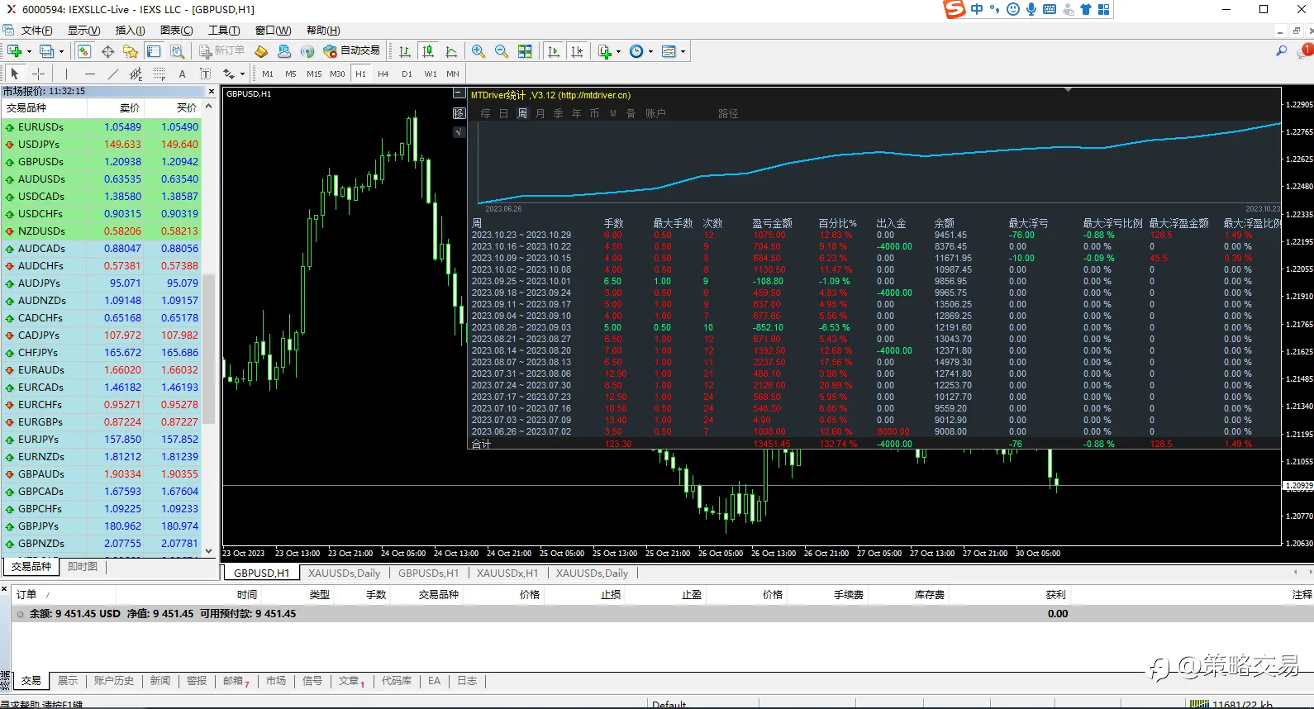Switch to 即时图 tick chart tab

click(83, 566)
